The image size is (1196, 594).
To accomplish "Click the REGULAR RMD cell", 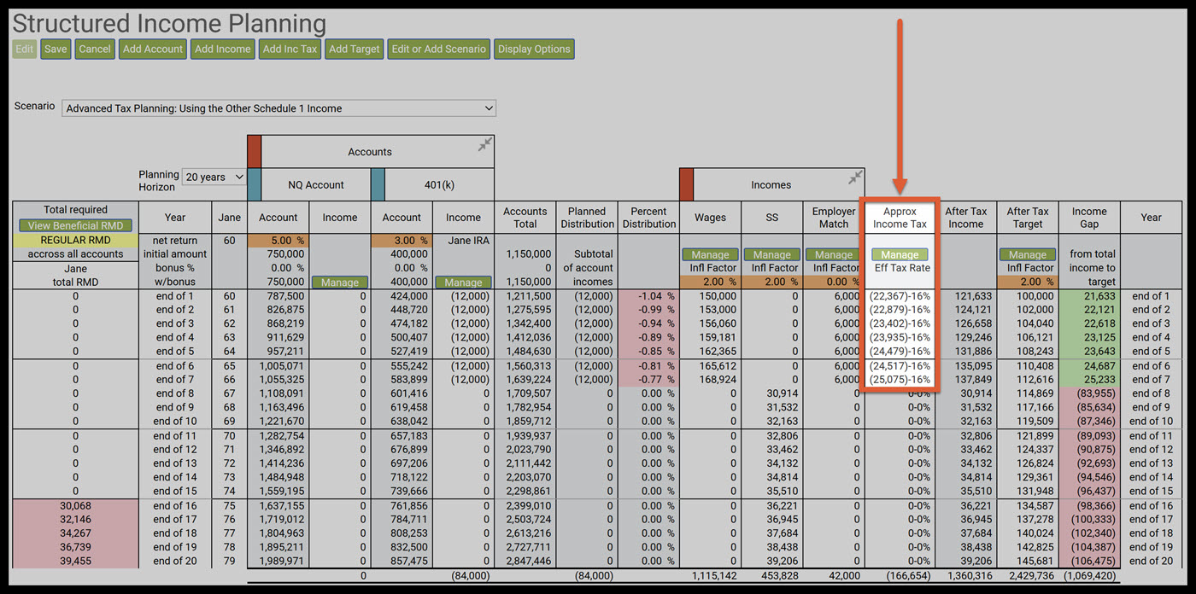I will pos(75,241).
